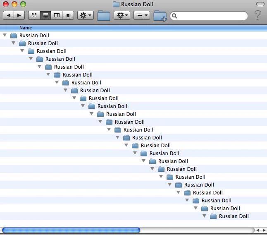The image size is (267, 235).
Task: Click the scroll-left arrow
Action: 258,230
